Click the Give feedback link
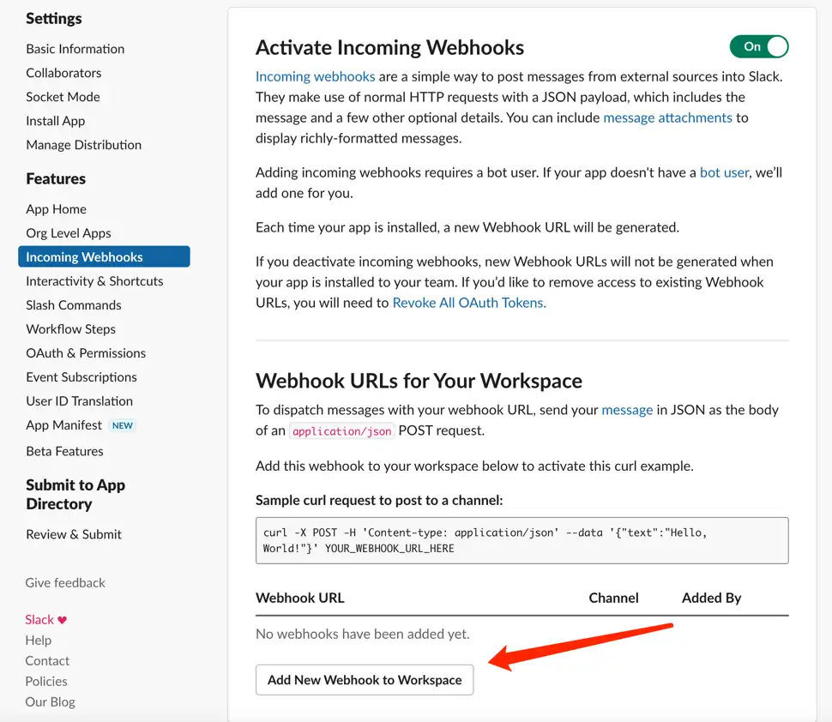This screenshot has width=832, height=722. pyautogui.click(x=65, y=583)
